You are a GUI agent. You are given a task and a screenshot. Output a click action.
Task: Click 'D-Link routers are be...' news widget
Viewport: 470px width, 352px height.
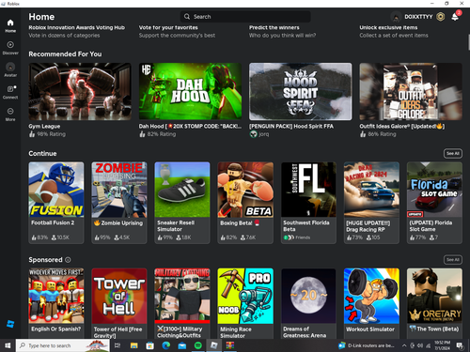368,345
